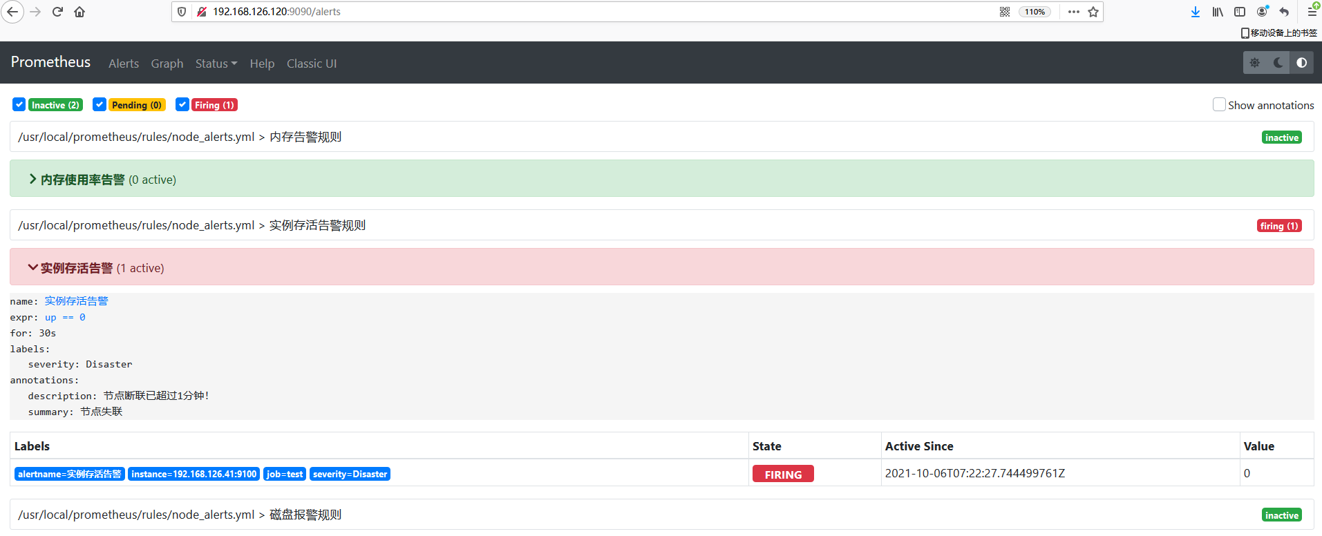Open the Graph navigation item
This screenshot has width=1322, height=536.
pyautogui.click(x=167, y=64)
